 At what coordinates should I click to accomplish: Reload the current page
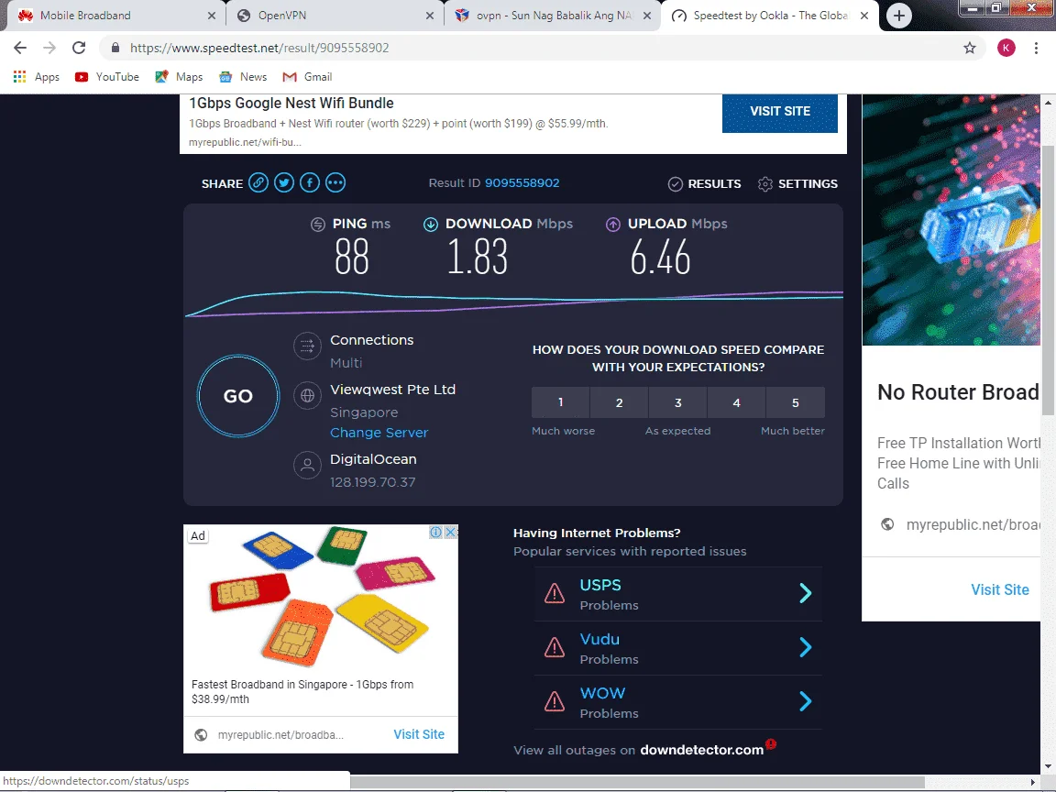pyautogui.click(x=79, y=48)
